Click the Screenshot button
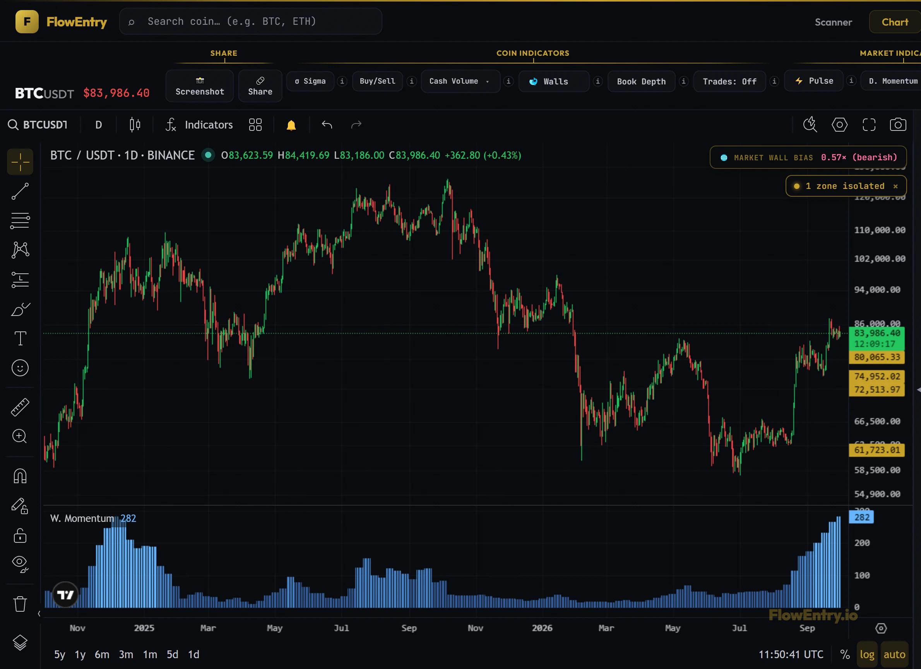This screenshot has height=669, width=921. point(199,86)
